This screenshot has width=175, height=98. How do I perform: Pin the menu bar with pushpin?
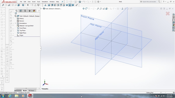point(62,2)
